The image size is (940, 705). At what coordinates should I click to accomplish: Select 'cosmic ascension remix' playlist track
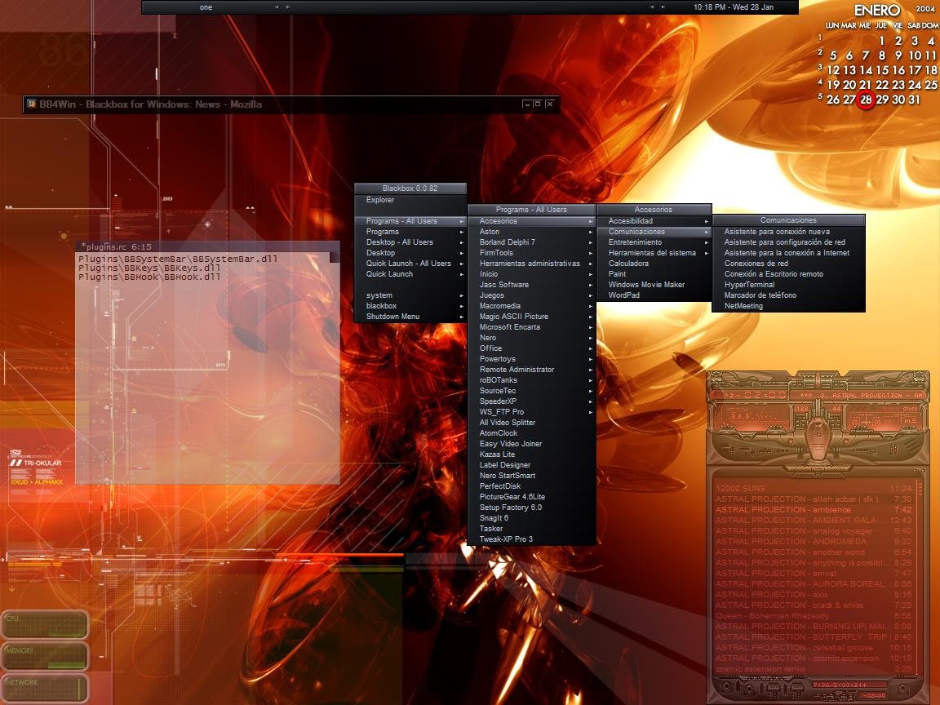pyautogui.click(x=814, y=669)
